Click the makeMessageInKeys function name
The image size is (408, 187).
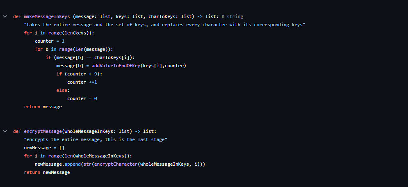point(47,17)
